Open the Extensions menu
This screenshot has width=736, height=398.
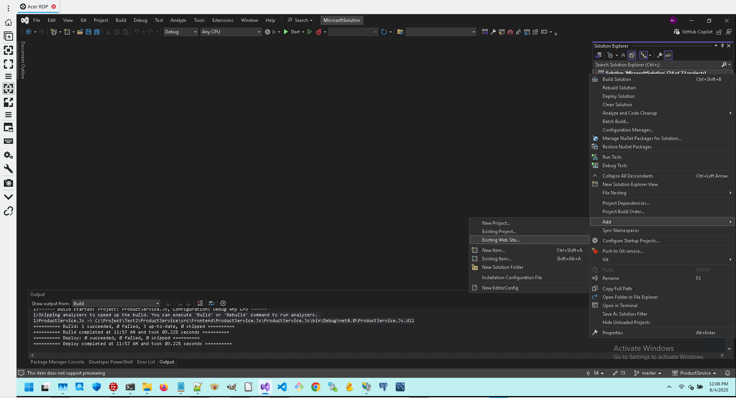coord(223,20)
